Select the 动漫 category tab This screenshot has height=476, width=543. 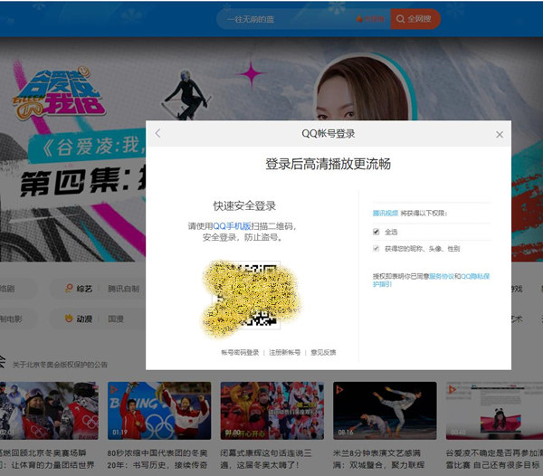tap(83, 319)
